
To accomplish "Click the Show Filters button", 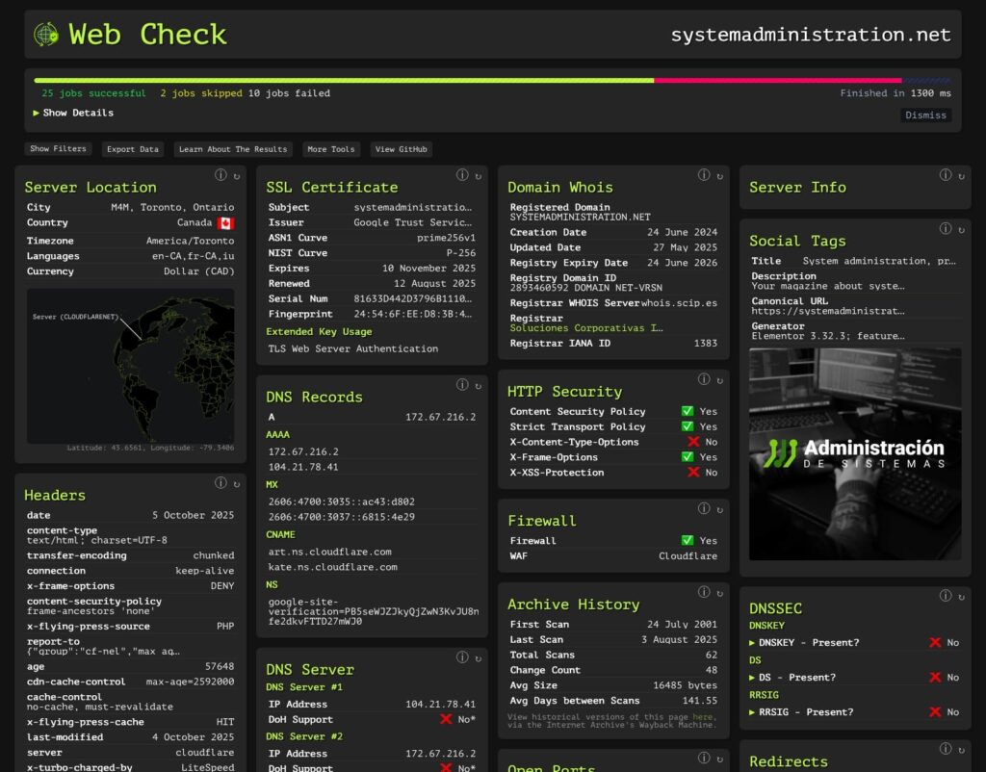I will point(58,149).
